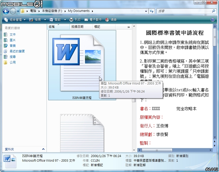Image resolution: width=219 pixels, height=172 pixels.
Task: Close the Explorer window
Action: [212, 2]
